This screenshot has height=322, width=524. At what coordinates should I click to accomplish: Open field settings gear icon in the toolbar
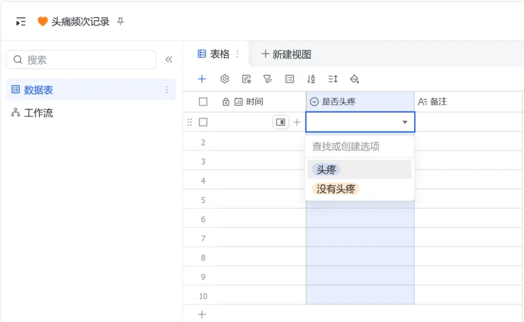[225, 79]
